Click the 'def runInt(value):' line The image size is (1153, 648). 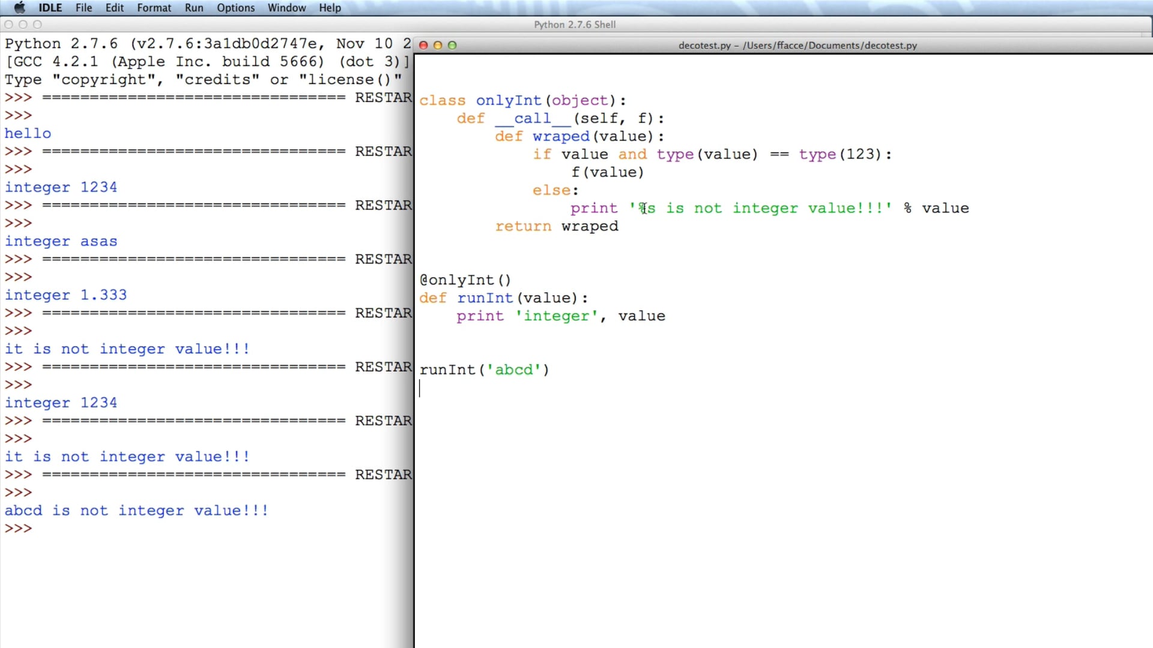(504, 298)
